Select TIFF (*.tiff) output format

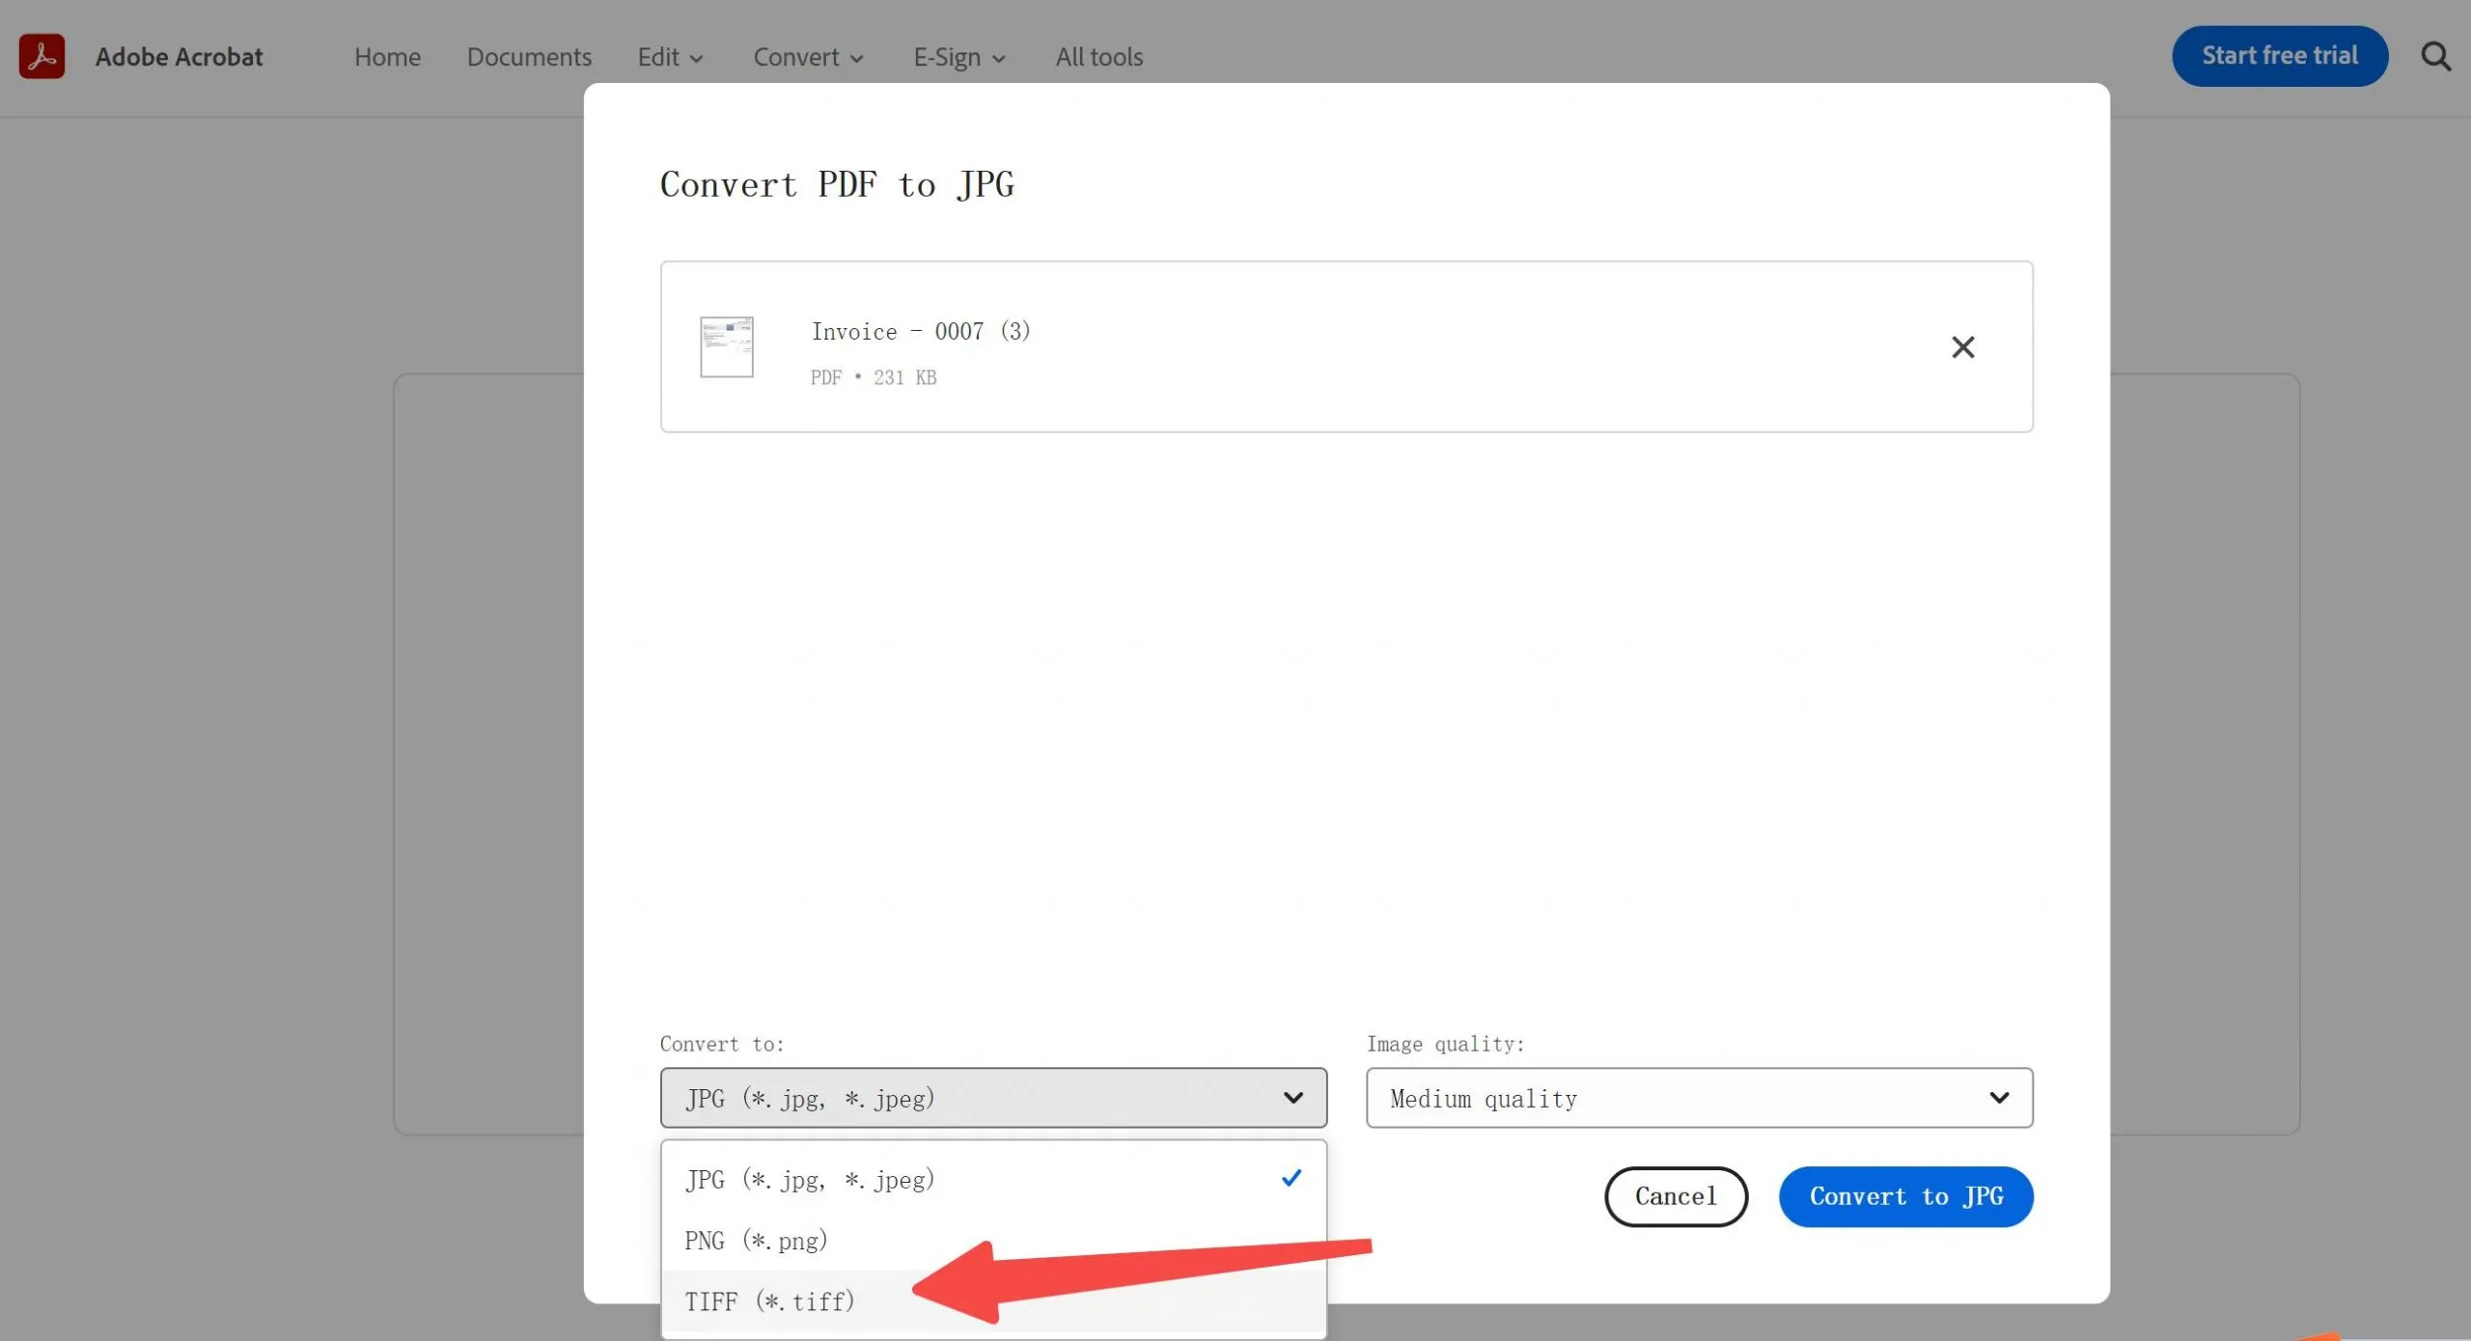769,1300
